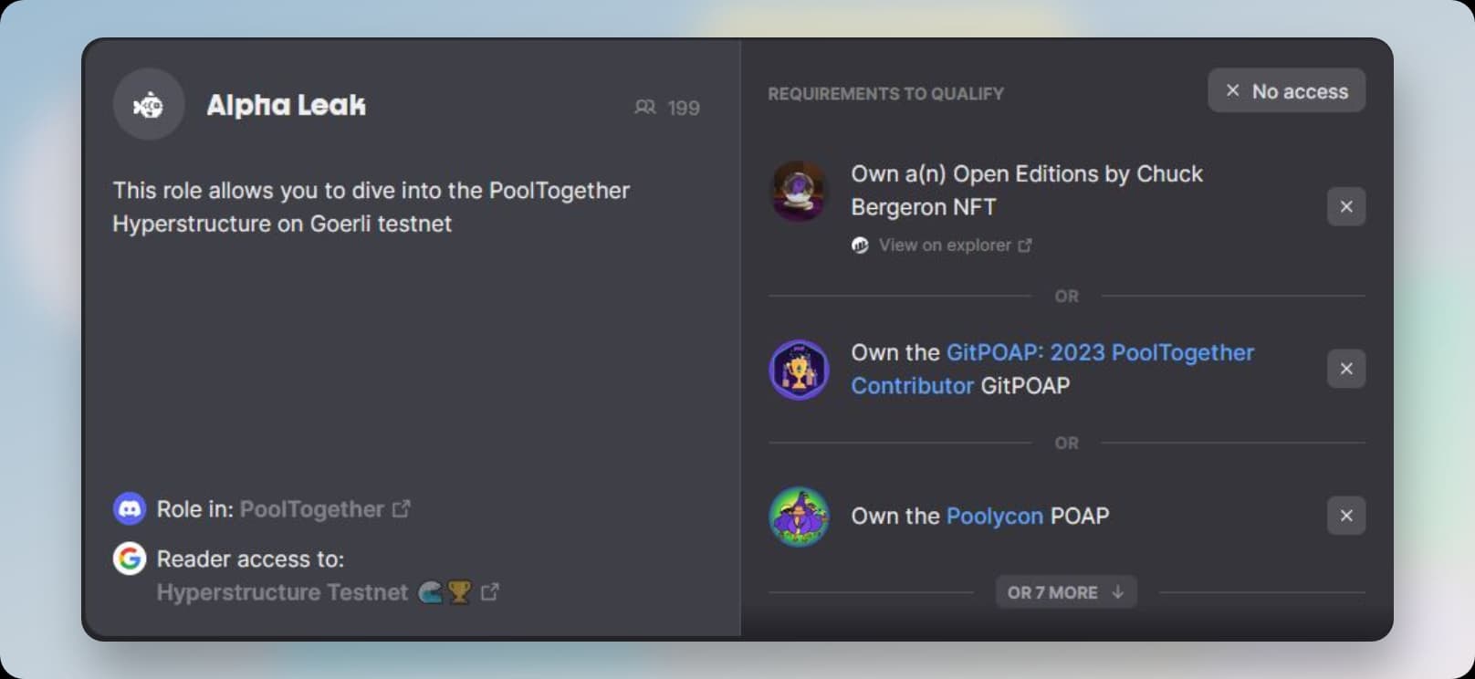Click the Alpha Leak role fish icon
Screen dimensions: 1475x679
click(149, 105)
